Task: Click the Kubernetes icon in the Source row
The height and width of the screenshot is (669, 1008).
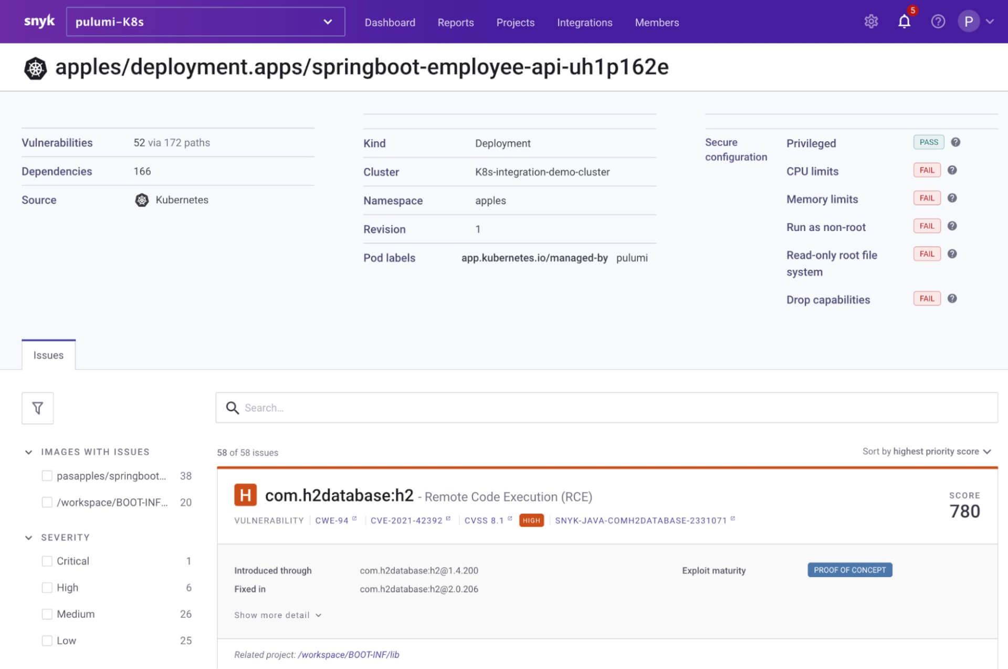Action: (x=142, y=200)
